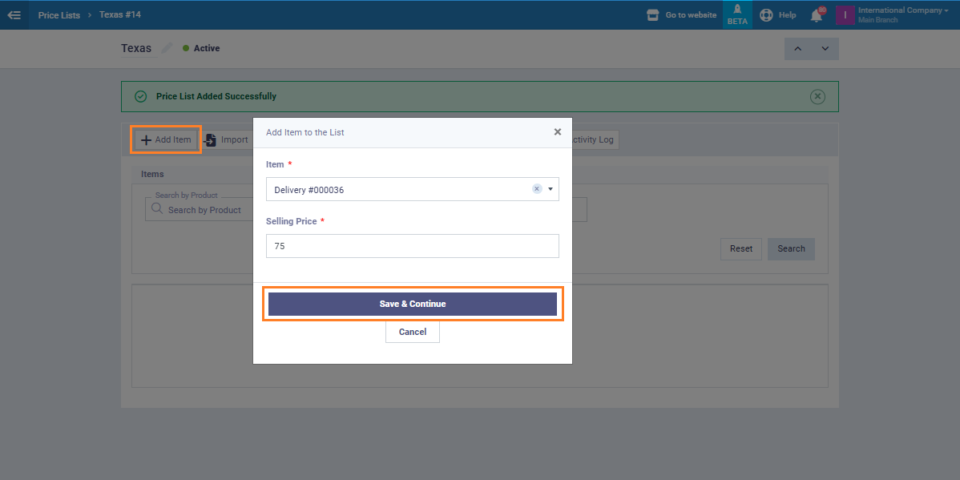Click the pencil icon beside Texas

(167, 48)
